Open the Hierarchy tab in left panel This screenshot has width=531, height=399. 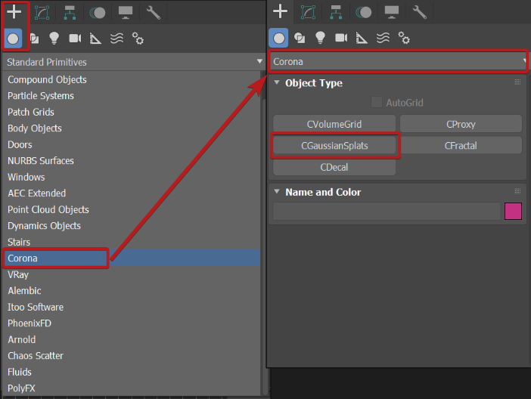tap(70, 13)
